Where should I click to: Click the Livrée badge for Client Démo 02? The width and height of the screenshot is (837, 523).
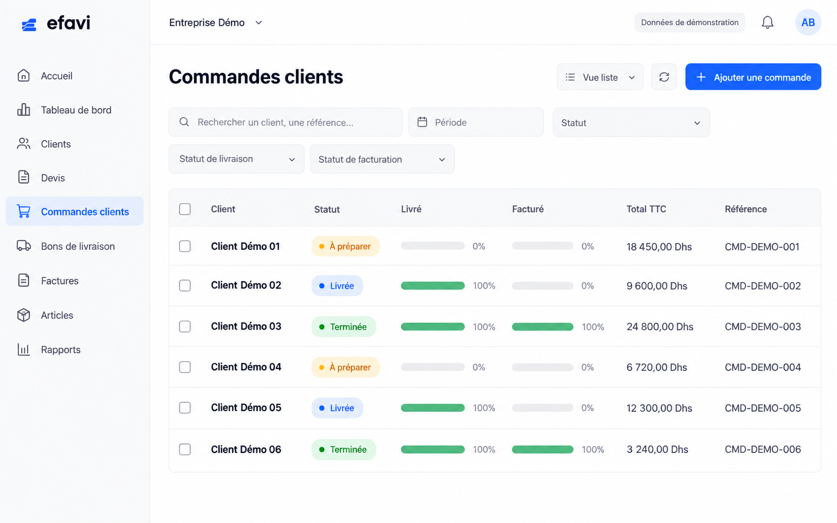(337, 285)
